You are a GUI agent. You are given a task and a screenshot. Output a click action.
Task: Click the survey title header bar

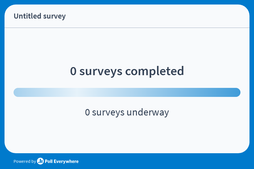coord(127,16)
